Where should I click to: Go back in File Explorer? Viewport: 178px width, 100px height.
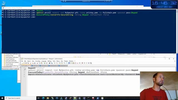101,54
